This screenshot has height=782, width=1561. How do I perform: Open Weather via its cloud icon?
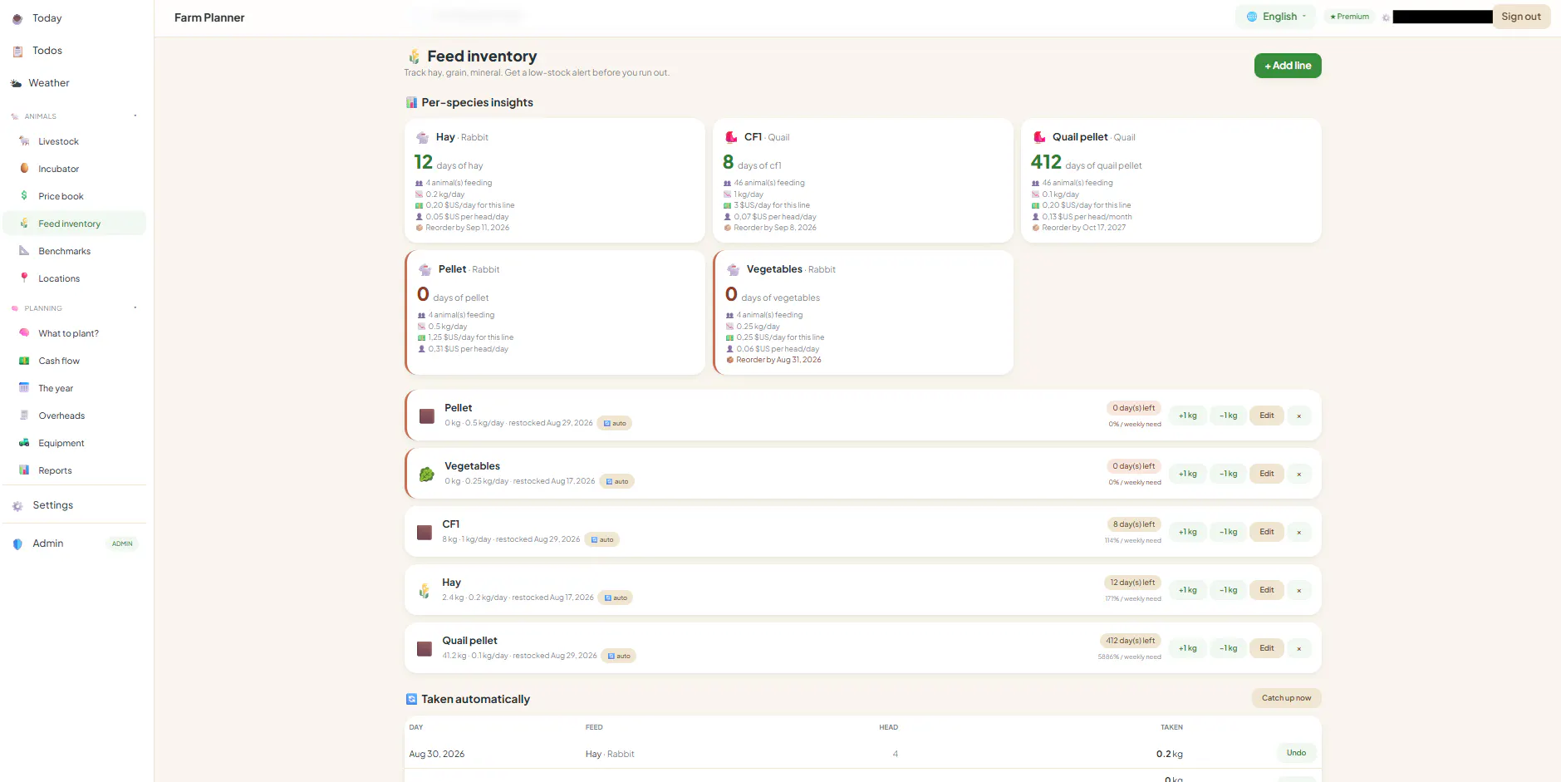16,83
